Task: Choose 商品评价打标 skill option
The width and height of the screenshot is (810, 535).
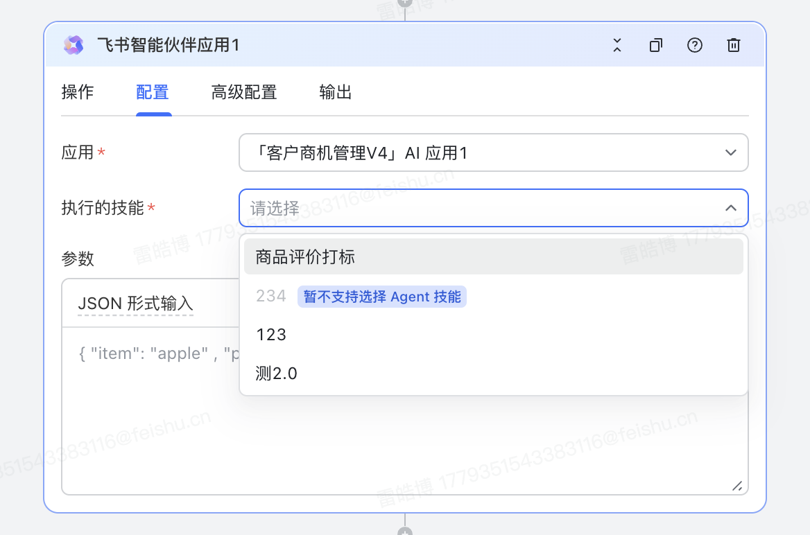Action: (x=493, y=256)
